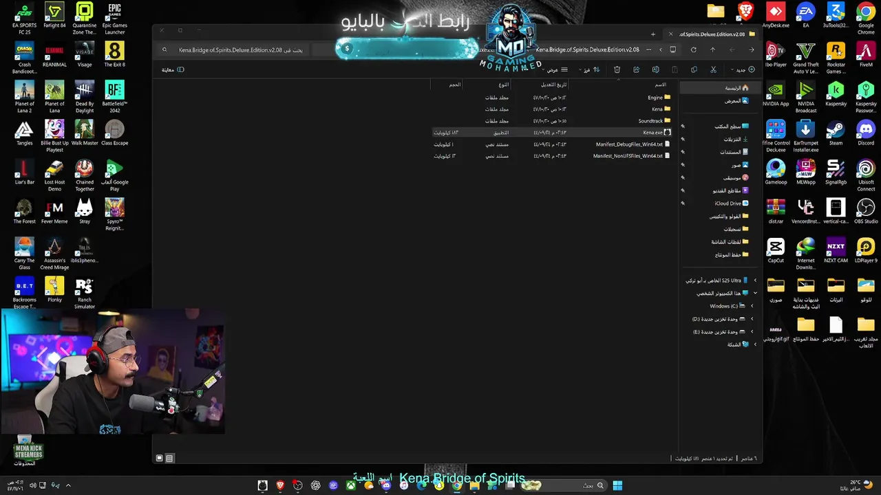881x495 pixels.
Task: Expand the (D:) drive node
Action: click(x=752, y=319)
